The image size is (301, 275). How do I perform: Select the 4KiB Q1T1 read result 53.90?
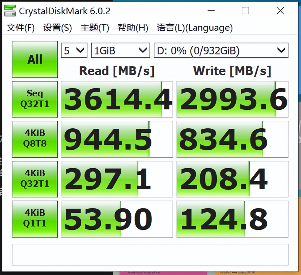(117, 219)
